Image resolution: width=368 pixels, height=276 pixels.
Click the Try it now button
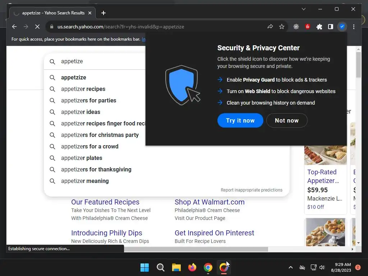pos(240,120)
